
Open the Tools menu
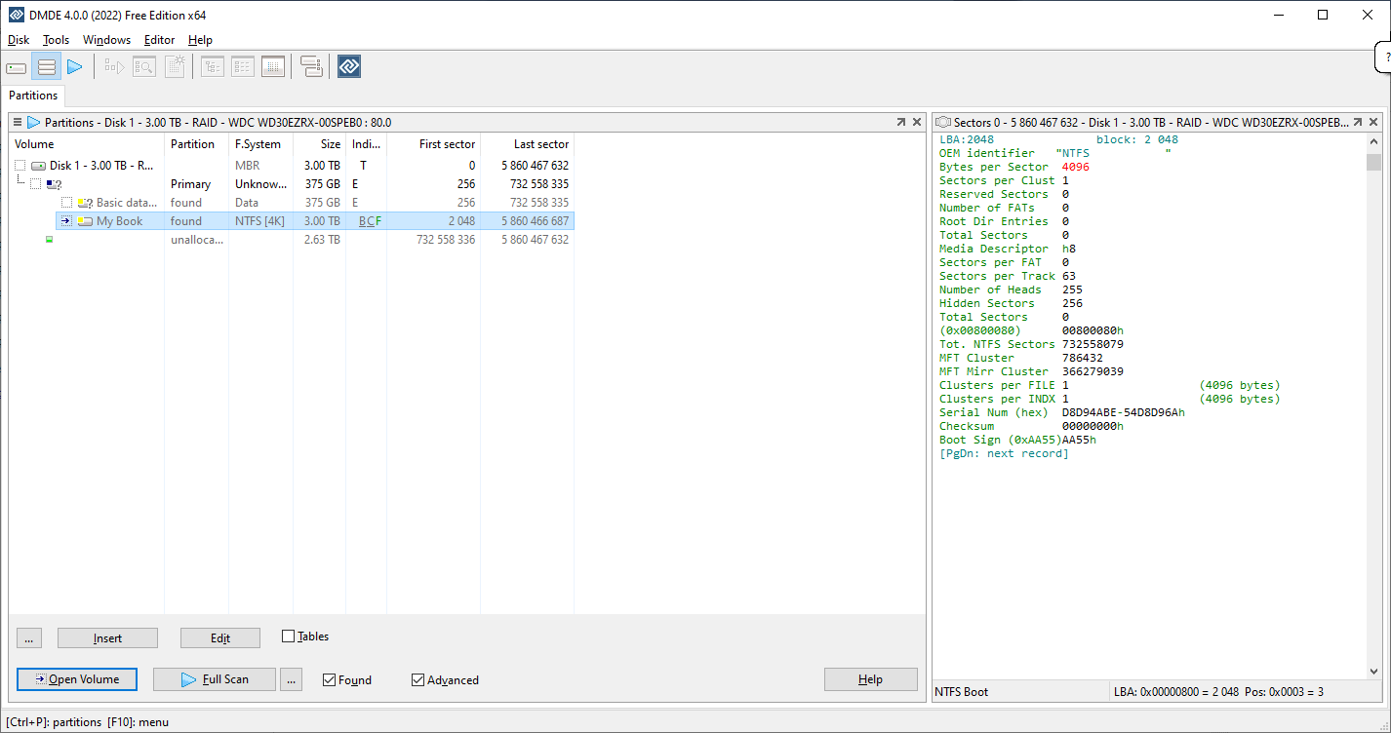click(x=56, y=40)
